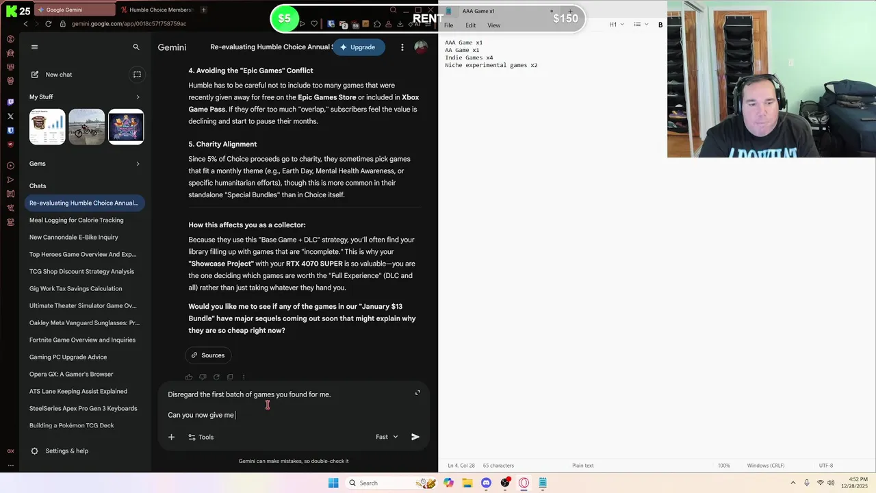The image size is (876, 493).
Task: Open the Edit menu in Notepad
Action: (x=471, y=25)
